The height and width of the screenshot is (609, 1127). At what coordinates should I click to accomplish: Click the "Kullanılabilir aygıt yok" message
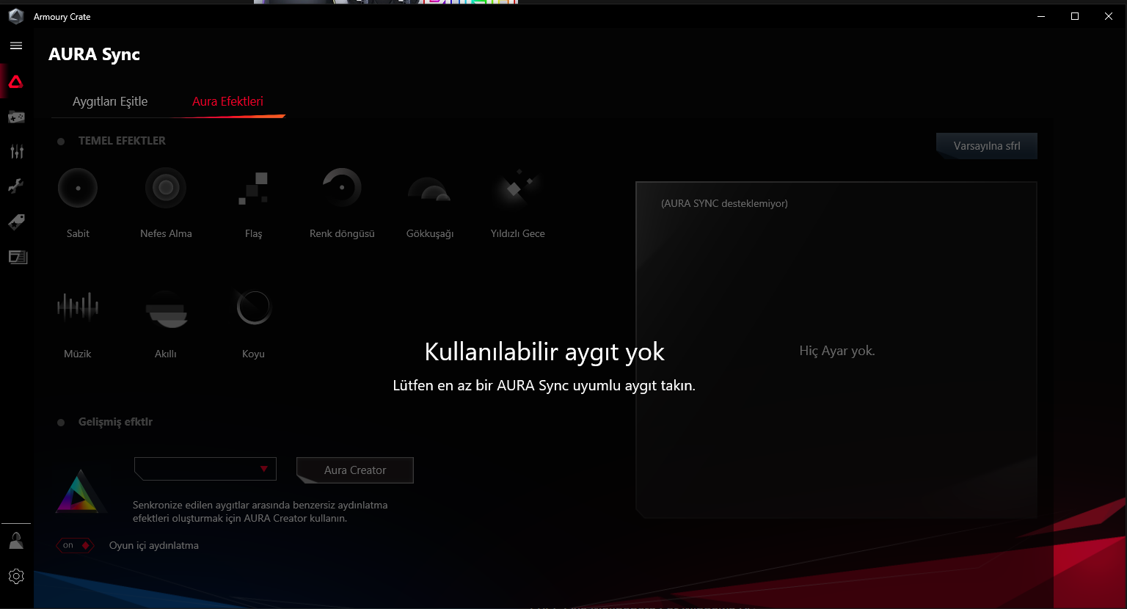544,352
